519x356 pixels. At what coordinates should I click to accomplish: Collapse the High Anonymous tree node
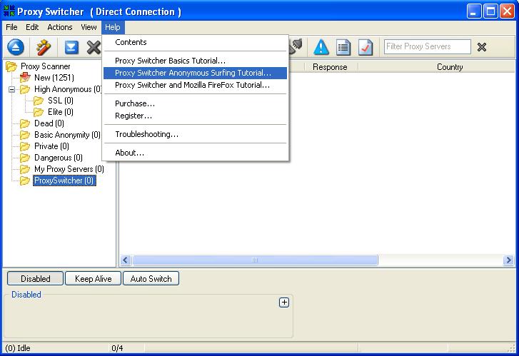(x=12, y=89)
